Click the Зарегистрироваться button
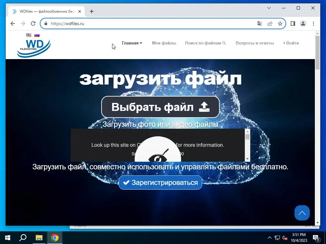Viewport: 326px width, 244px height. (160, 183)
